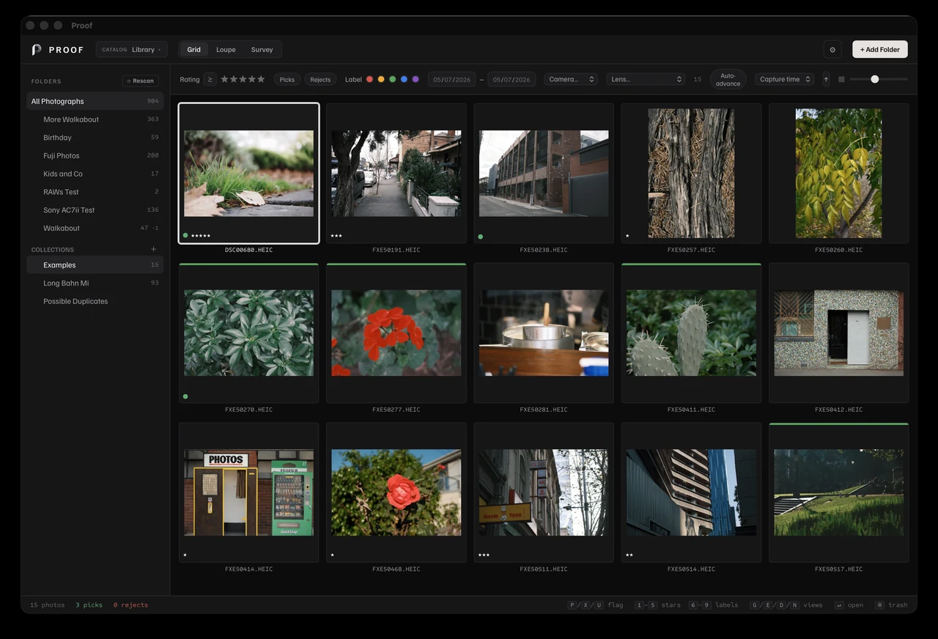Open the Lens filter dropdown
938x639 pixels.
[x=646, y=79]
